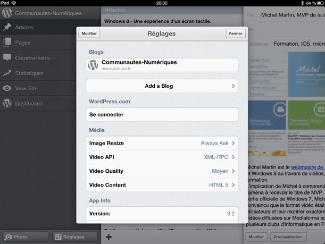Open the Statistiques chart icon
The image size is (325, 244).
coord(7,73)
